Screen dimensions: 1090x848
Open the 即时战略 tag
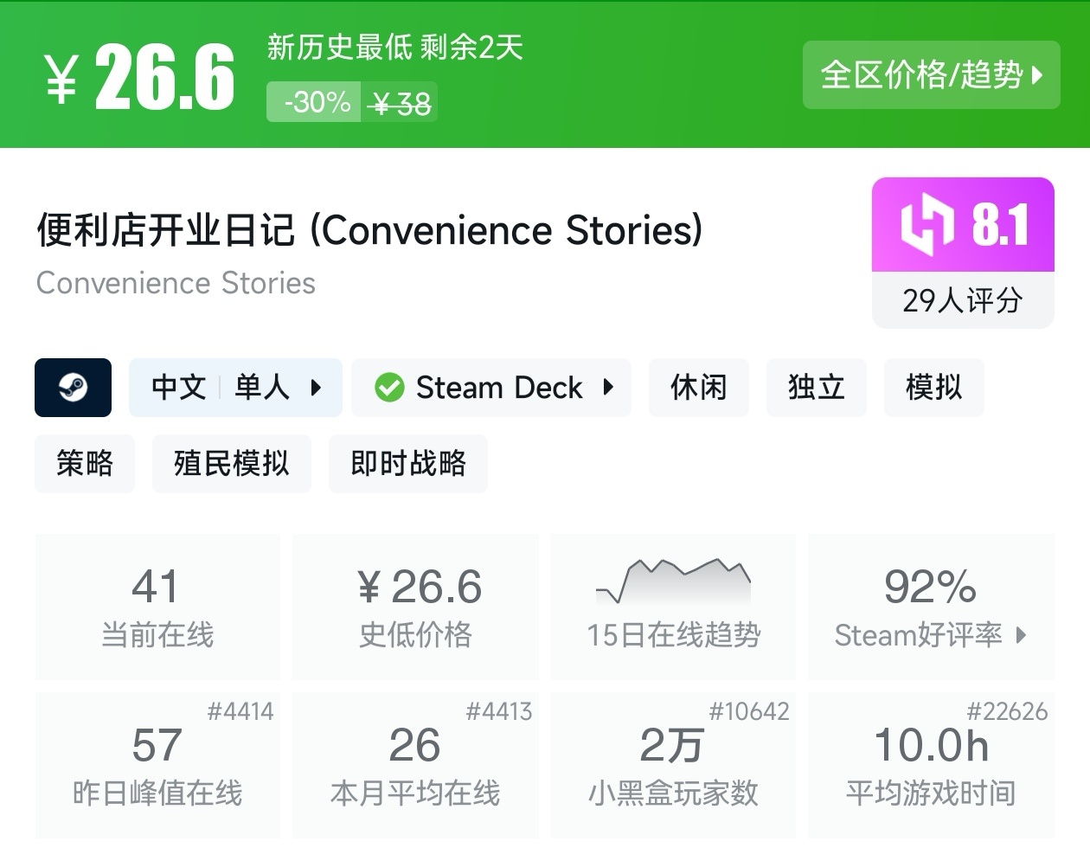click(x=407, y=464)
